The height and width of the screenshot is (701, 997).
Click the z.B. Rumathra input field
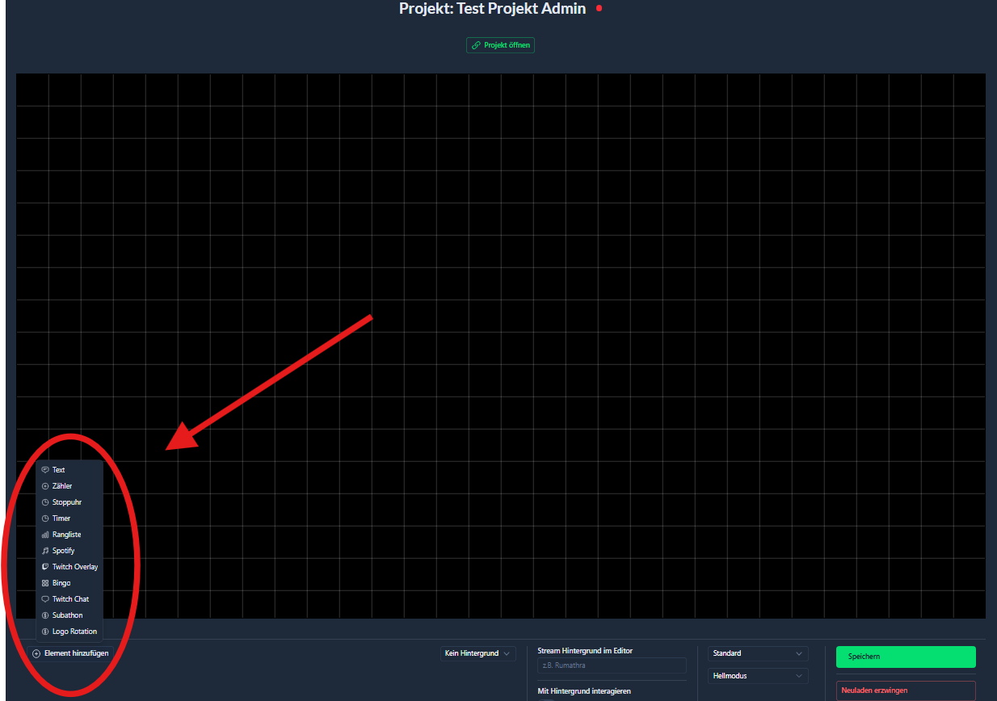tap(612, 665)
